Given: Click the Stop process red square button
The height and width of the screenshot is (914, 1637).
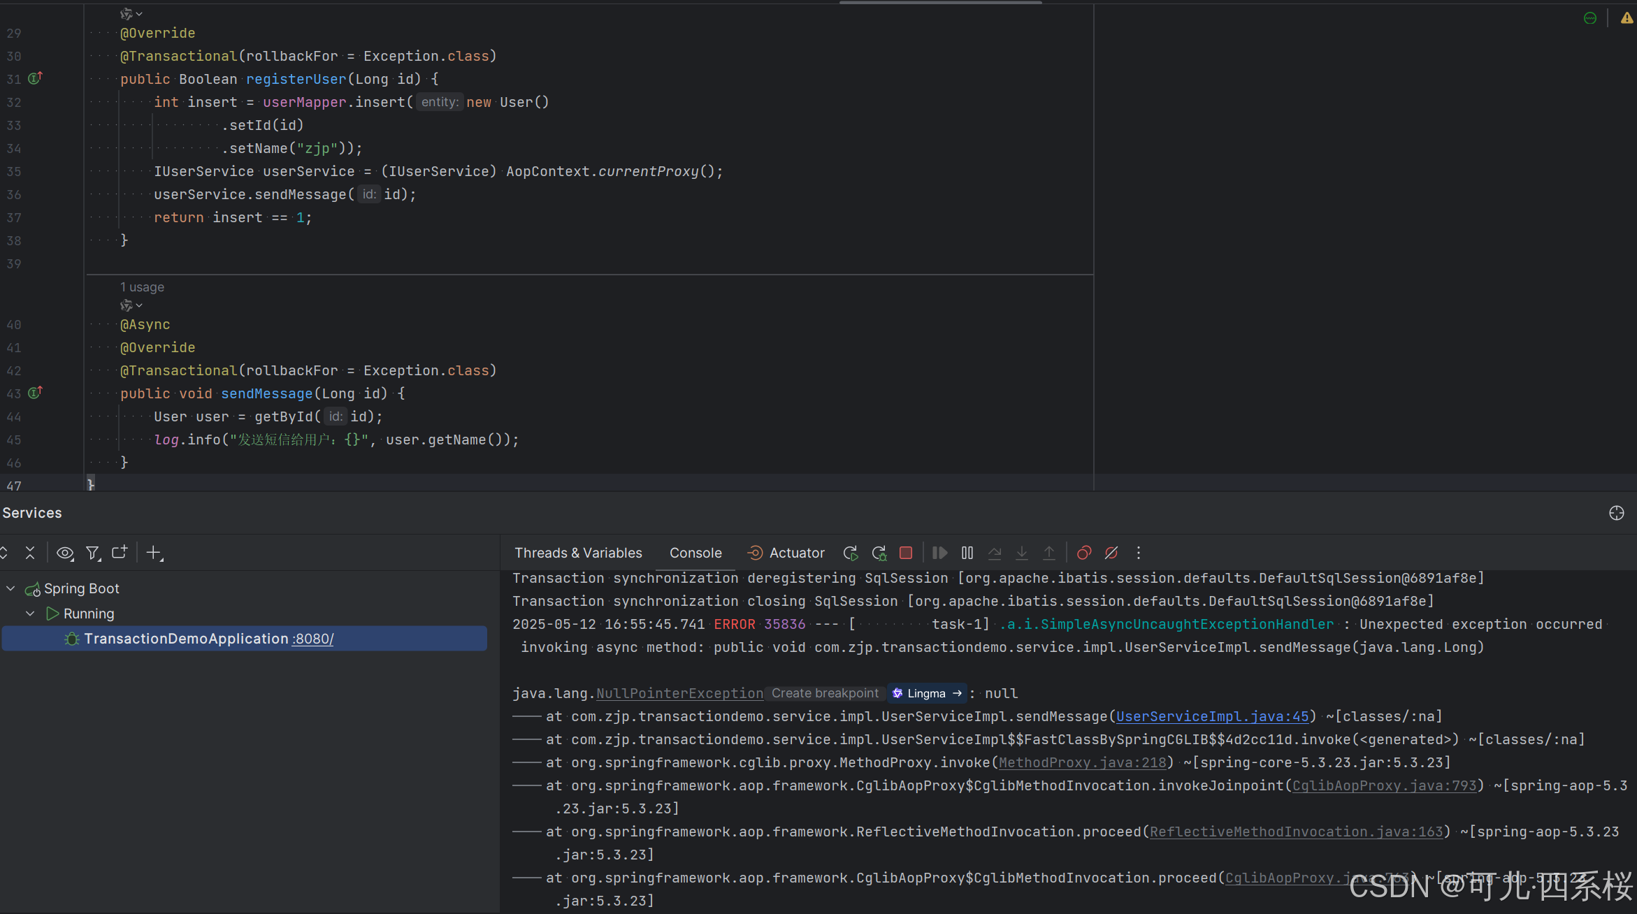Looking at the screenshot, I should pos(906,553).
